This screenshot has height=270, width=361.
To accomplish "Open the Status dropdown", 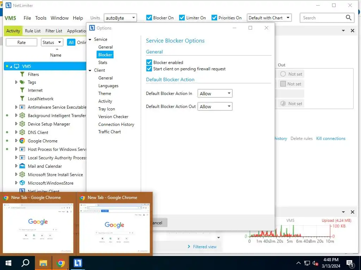I will [x=52, y=42].
